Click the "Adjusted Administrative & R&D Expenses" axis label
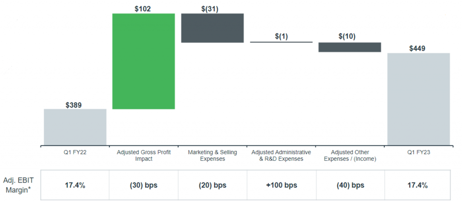Screen dimensions: 462x202 coord(281,155)
